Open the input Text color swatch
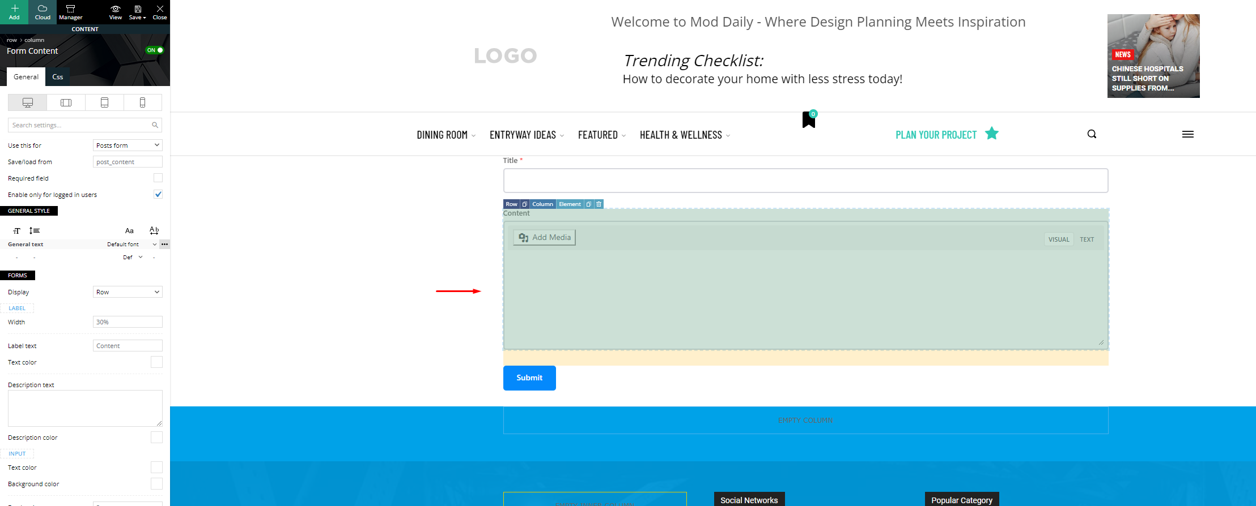This screenshot has height=506, width=1256. [x=156, y=468]
